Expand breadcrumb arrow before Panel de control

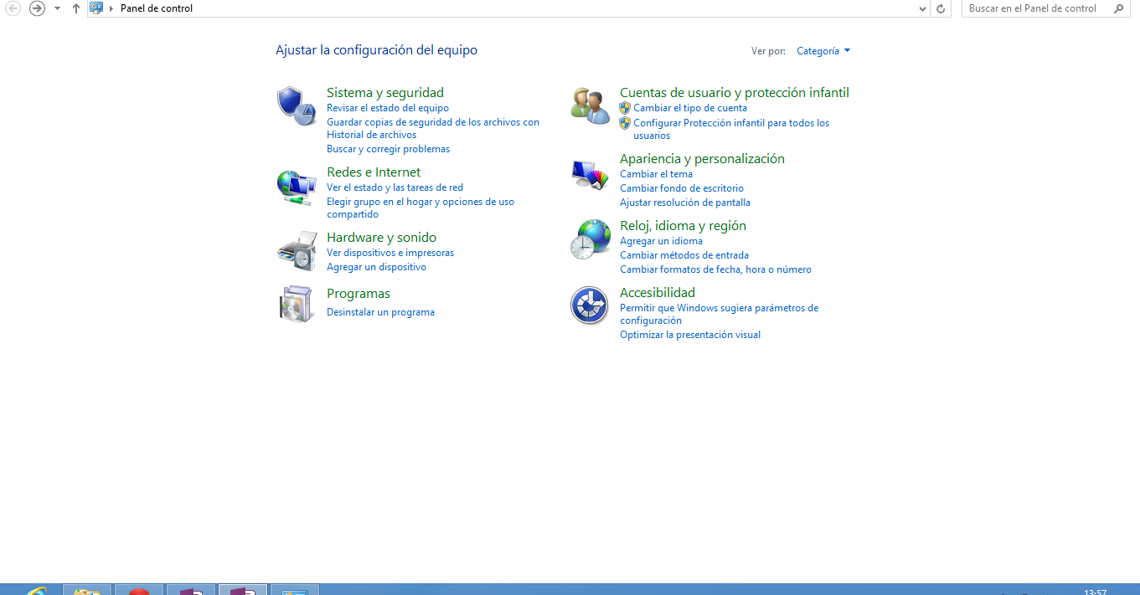pos(111,8)
